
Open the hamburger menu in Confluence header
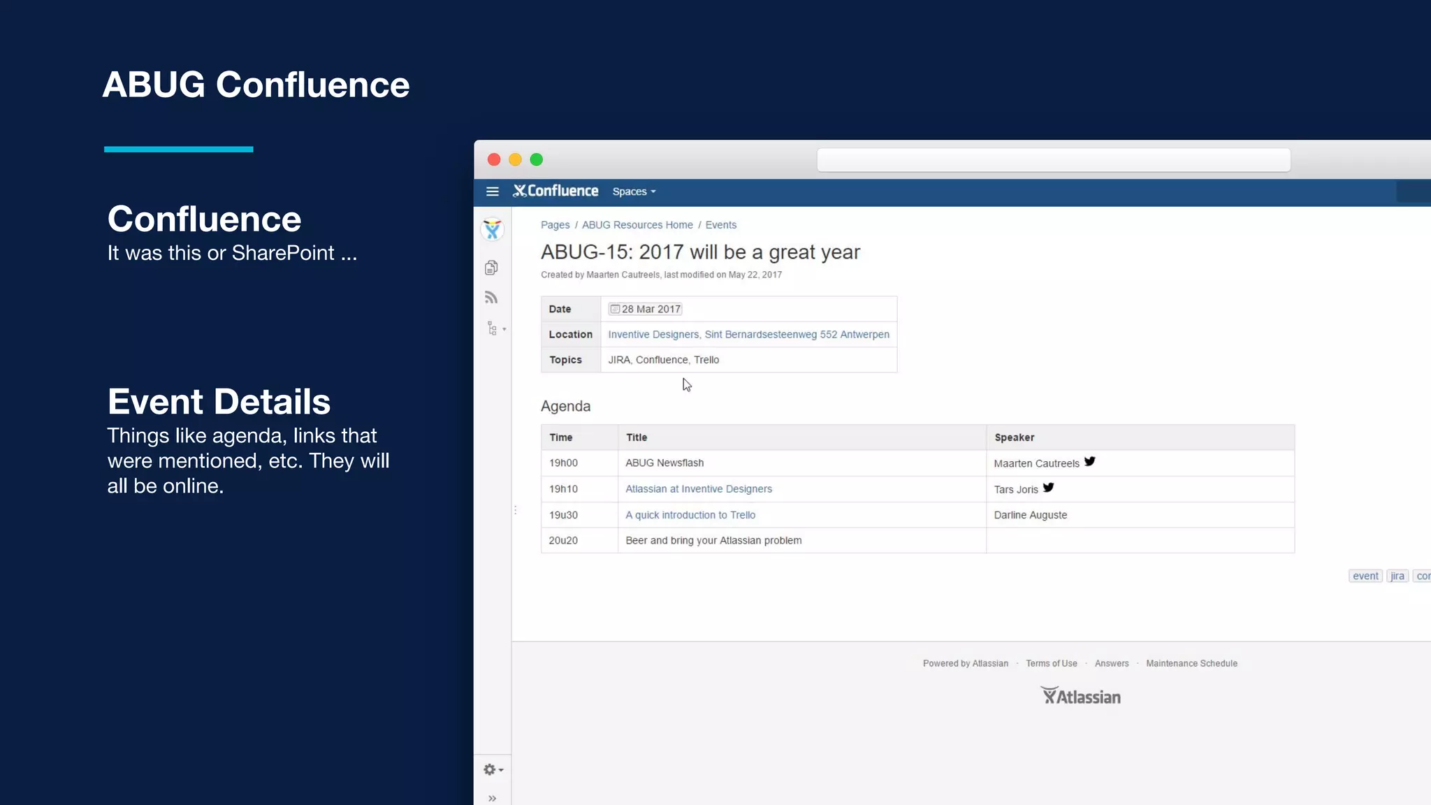click(492, 191)
